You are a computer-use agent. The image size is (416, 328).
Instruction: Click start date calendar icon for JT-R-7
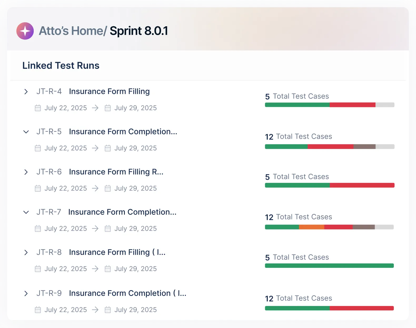38,229
